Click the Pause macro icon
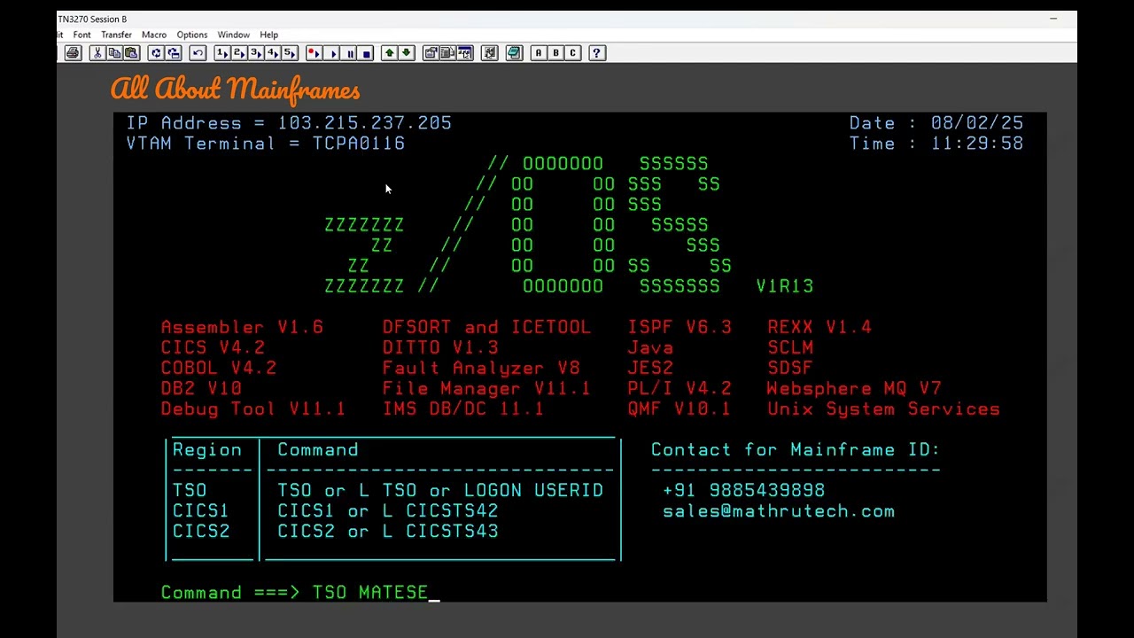The width and height of the screenshot is (1134, 638). click(x=349, y=53)
